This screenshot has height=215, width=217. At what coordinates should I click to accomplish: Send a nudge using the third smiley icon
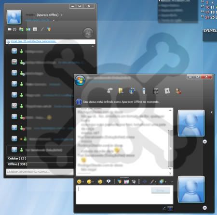coord(100,182)
